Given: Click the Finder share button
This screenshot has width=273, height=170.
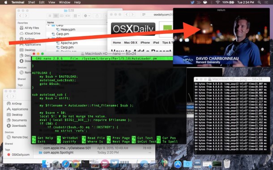Looking at the screenshot, I should pos(97,16).
